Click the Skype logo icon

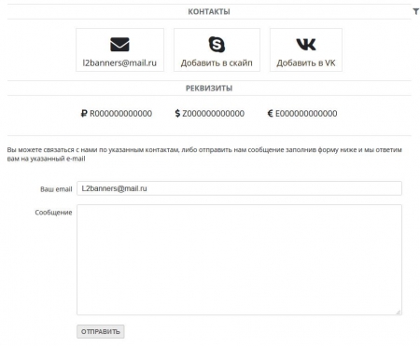(217, 44)
